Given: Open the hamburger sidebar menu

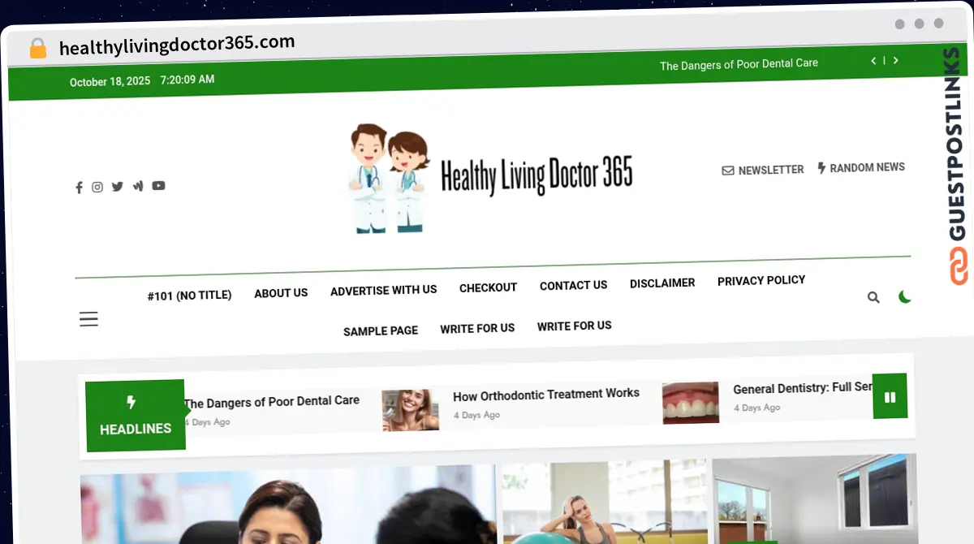Looking at the screenshot, I should (88, 318).
